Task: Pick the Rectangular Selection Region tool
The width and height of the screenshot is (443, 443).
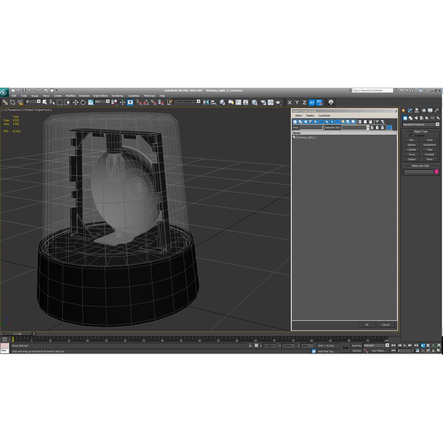Action: click(x=59, y=102)
